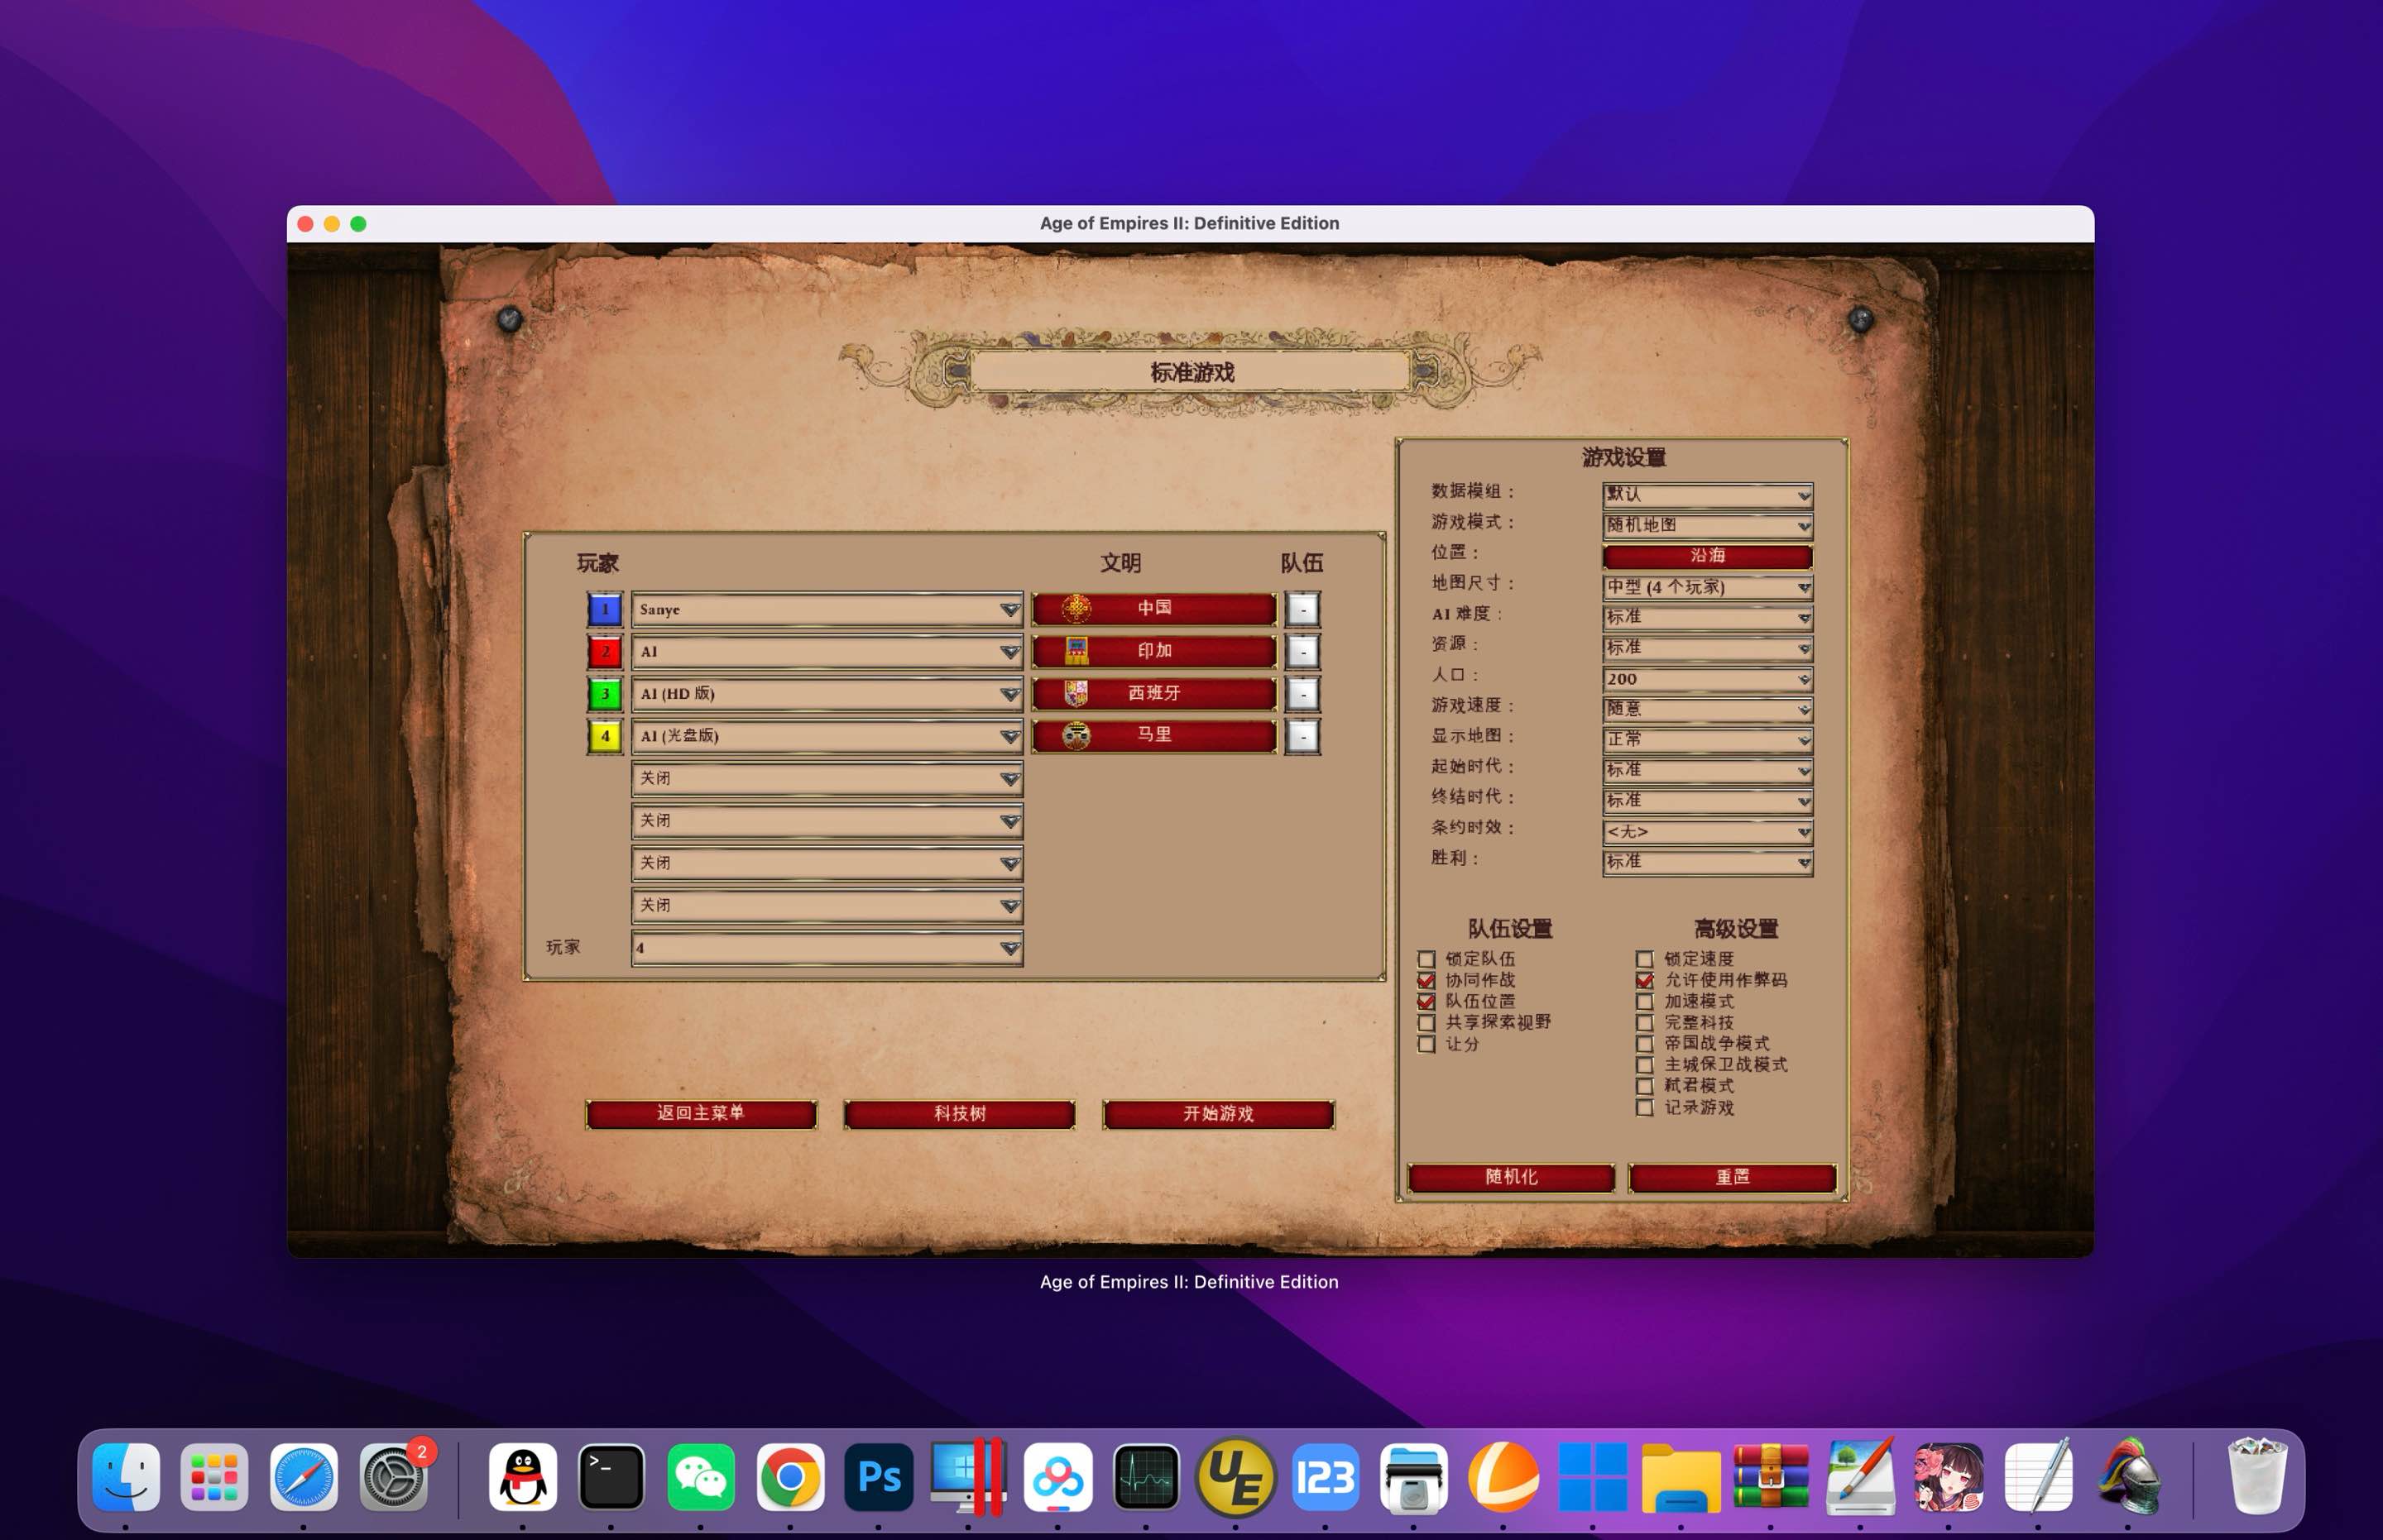Open Baidu Netdisk cloud icon in Dock

[1057, 1477]
